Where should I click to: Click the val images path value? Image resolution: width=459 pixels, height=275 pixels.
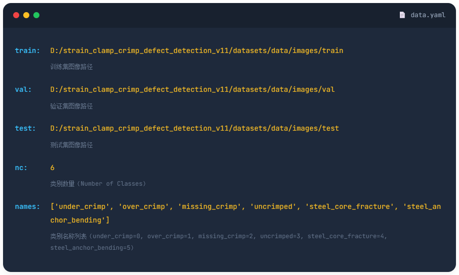pos(193,89)
